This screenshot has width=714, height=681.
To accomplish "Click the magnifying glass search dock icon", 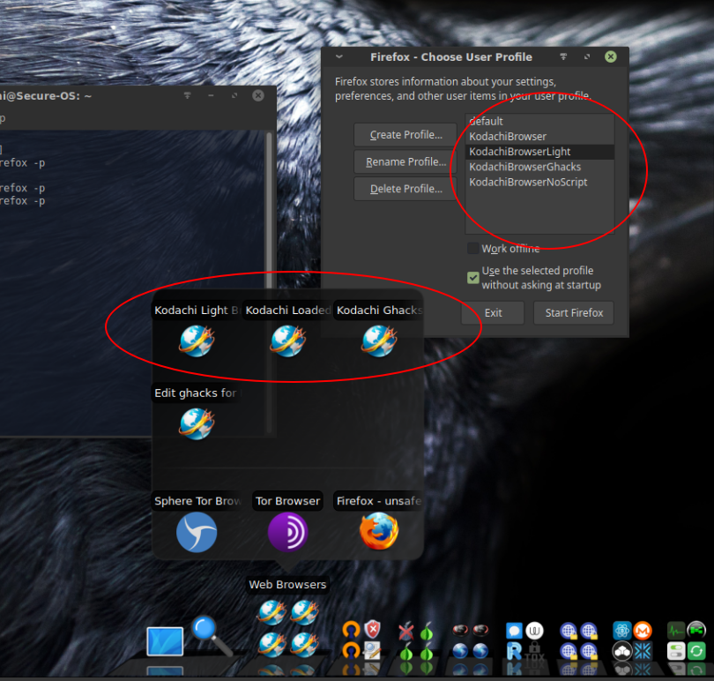I will coord(212,634).
